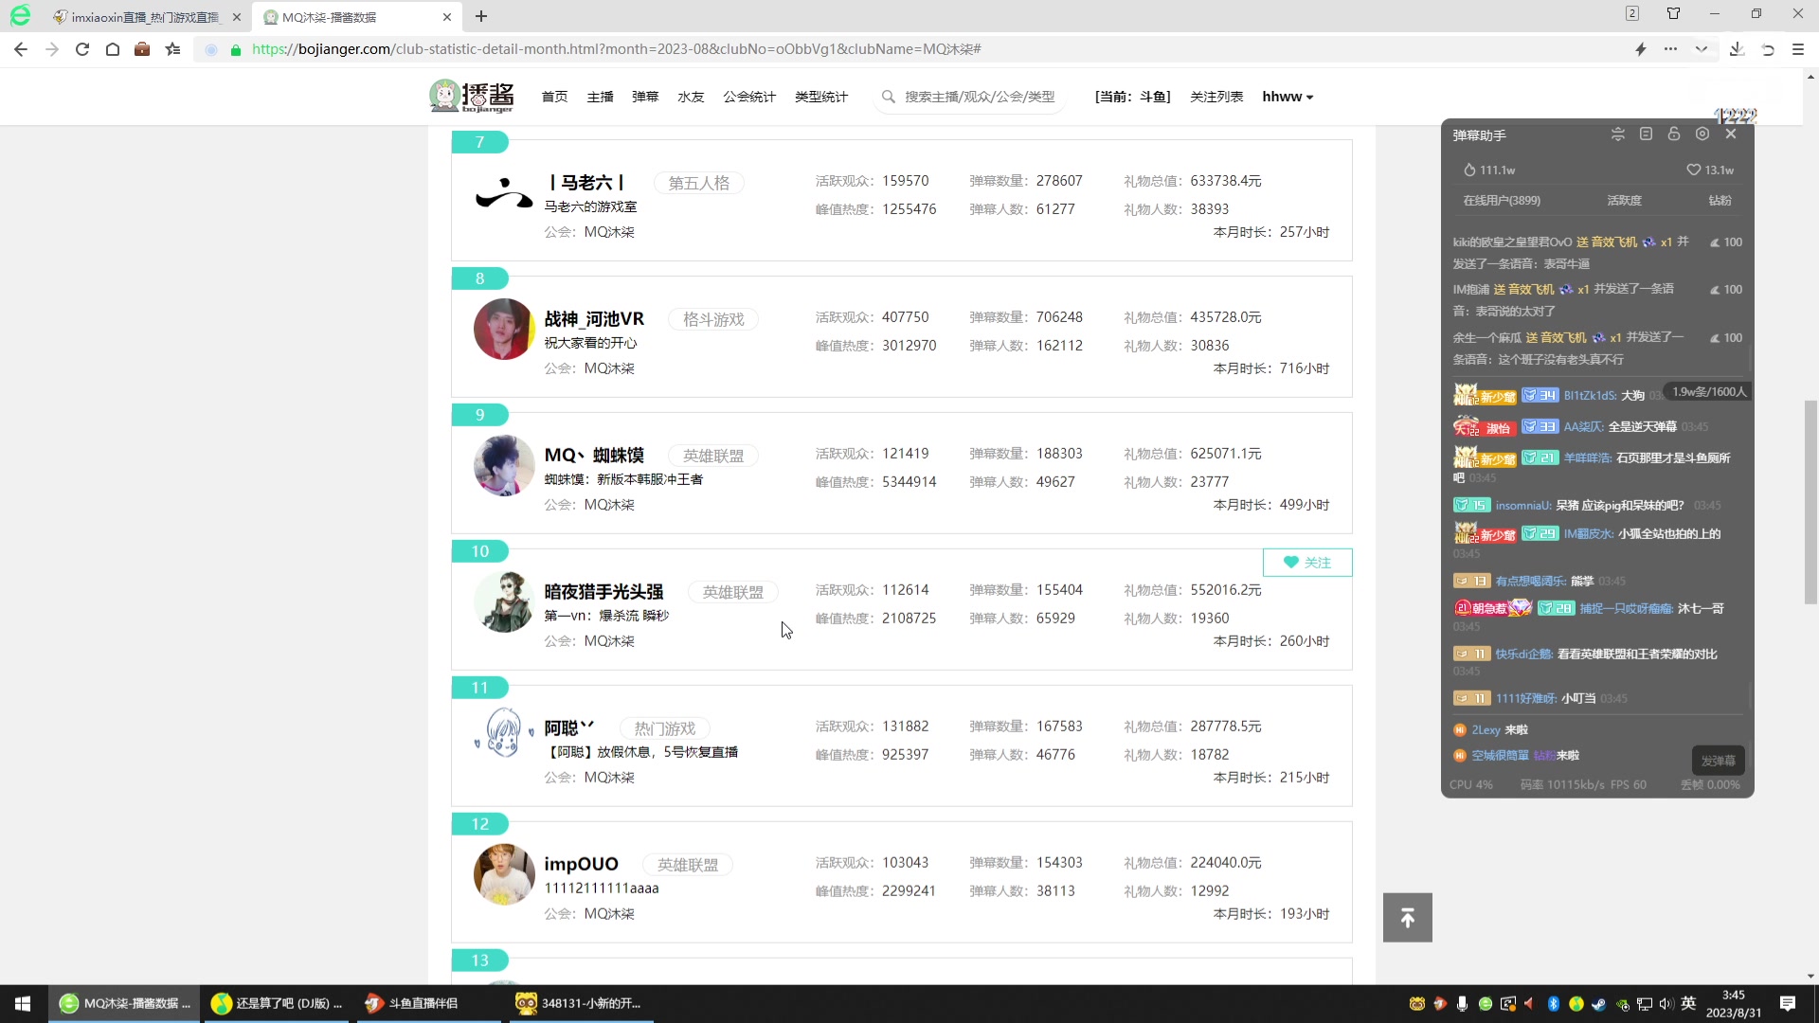
Task: Toggle 关注 follow button with heart
Action: pyautogui.click(x=1306, y=563)
